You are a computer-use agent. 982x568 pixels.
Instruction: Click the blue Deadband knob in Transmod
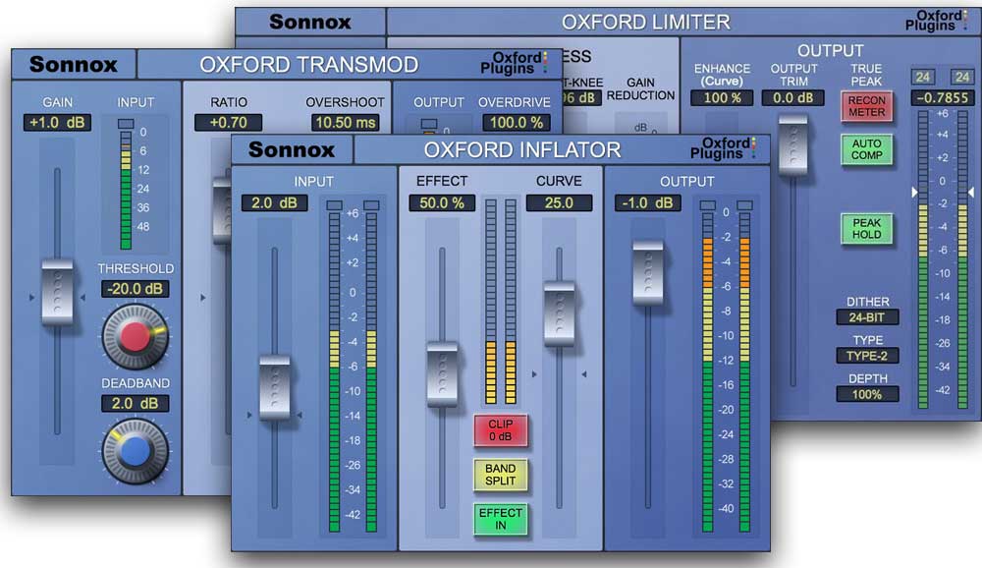click(136, 451)
